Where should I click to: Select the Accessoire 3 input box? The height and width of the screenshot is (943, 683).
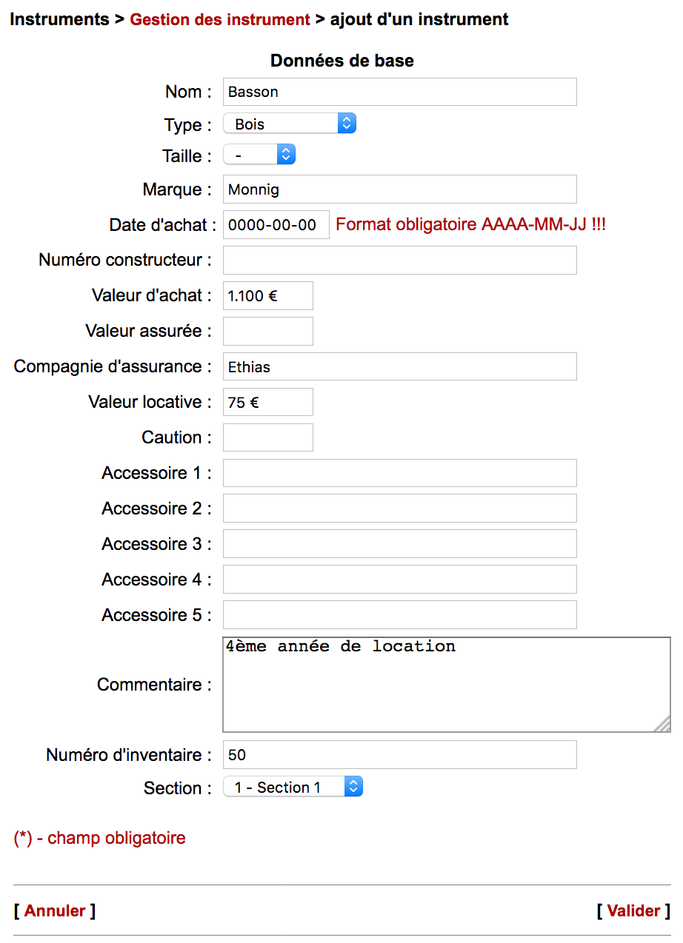coord(399,544)
